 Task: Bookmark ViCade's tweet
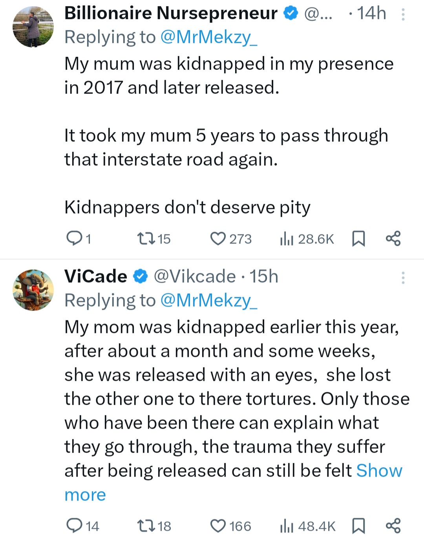pos(358,526)
